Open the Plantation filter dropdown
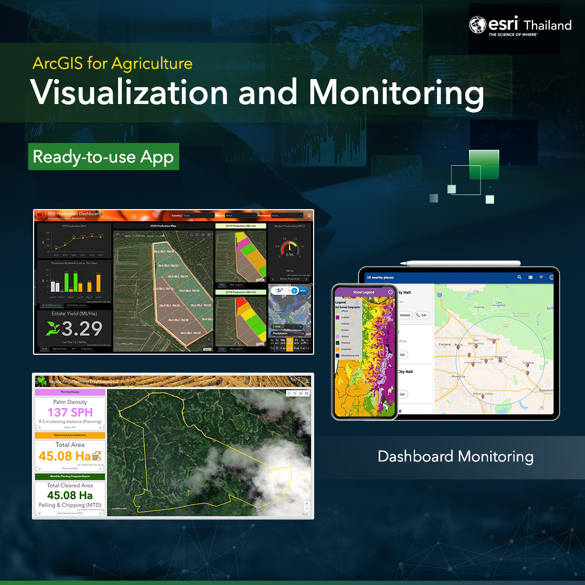 click(287, 215)
